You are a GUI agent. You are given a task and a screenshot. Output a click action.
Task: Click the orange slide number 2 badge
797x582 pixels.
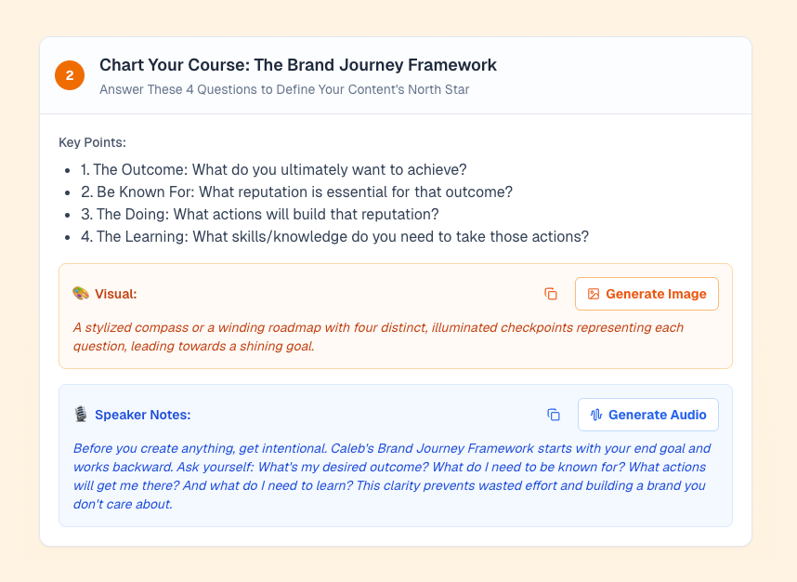pyautogui.click(x=70, y=75)
